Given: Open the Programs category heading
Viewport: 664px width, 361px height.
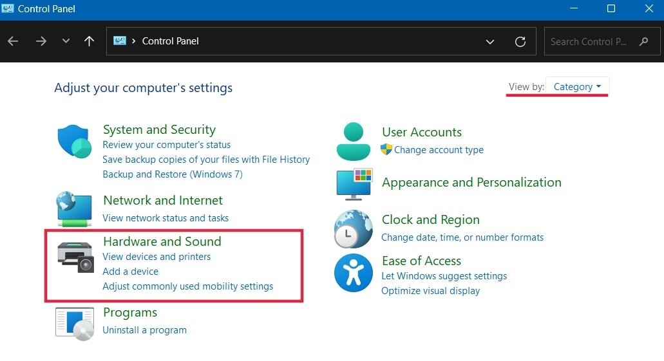Looking at the screenshot, I should point(130,312).
